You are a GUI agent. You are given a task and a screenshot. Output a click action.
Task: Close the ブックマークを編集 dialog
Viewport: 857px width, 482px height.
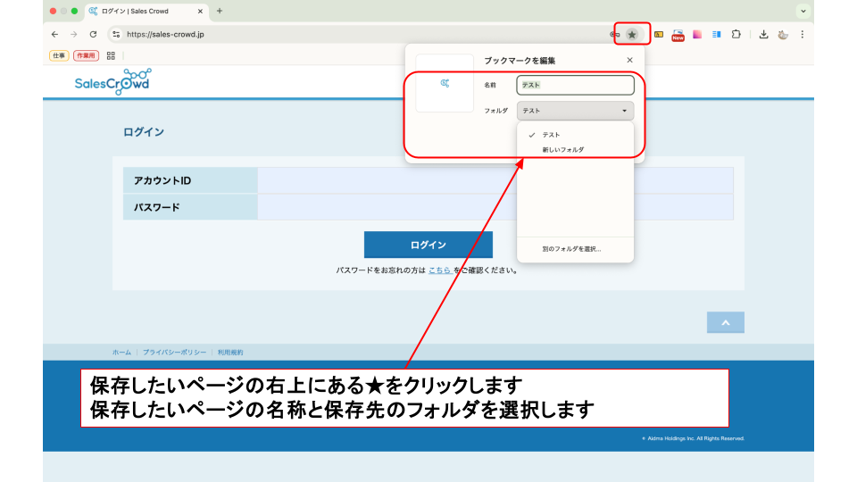[629, 60]
